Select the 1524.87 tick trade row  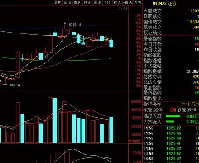tap(171, 154)
